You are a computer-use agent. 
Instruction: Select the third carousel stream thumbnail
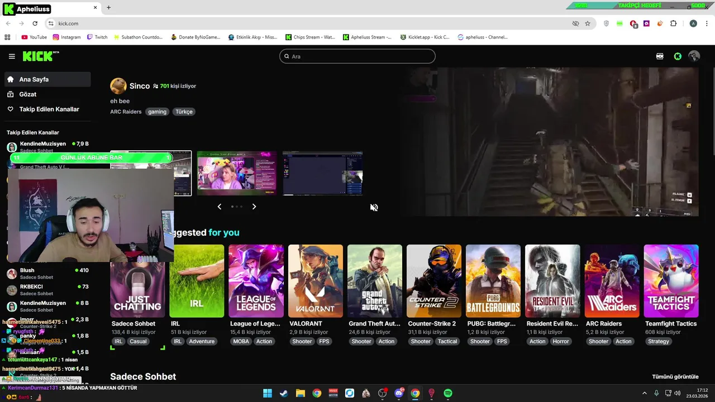[323, 173]
